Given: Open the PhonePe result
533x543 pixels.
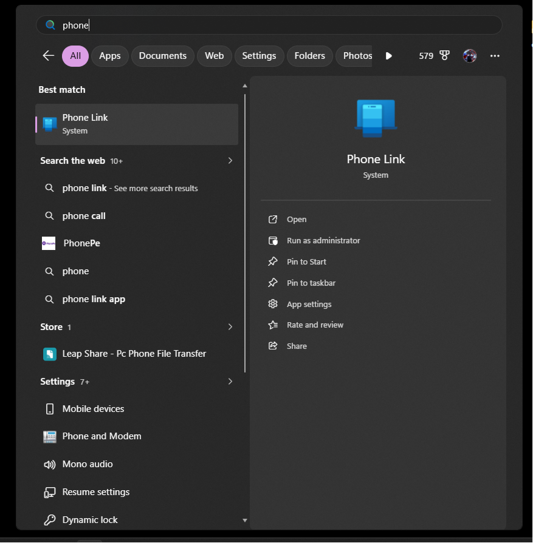Looking at the screenshot, I should 137,243.
